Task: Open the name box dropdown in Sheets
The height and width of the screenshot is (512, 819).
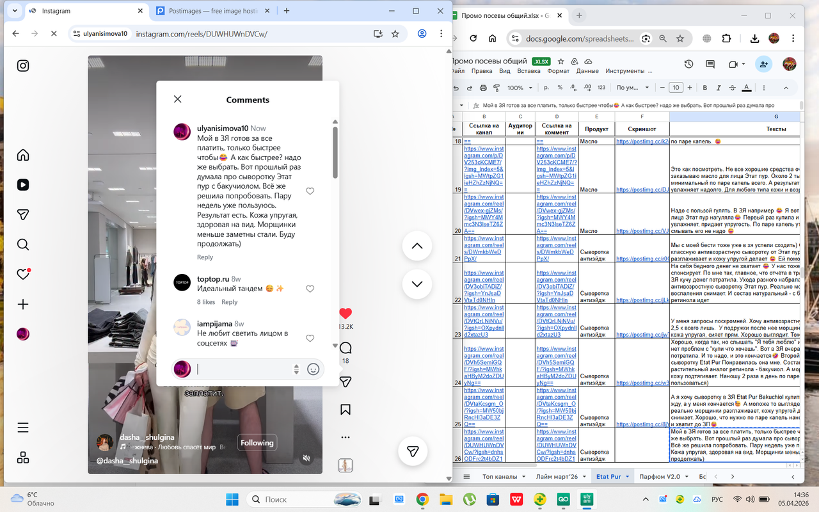Action: point(462,106)
